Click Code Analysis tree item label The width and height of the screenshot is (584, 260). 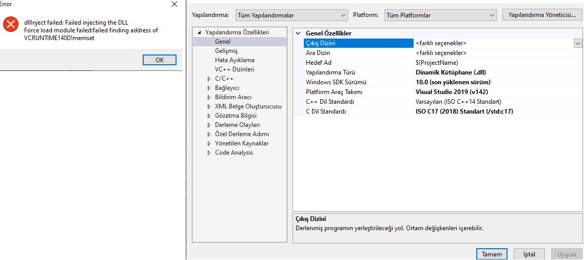coord(234,153)
